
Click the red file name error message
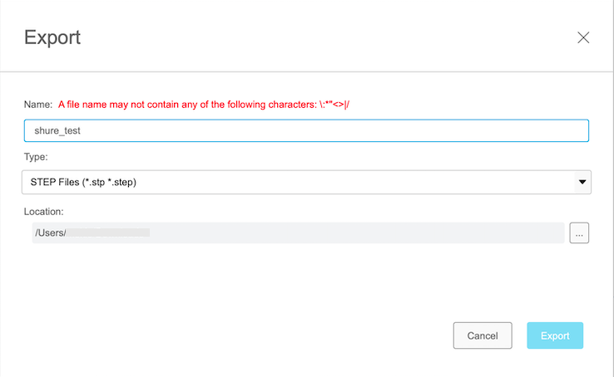click(208, 105)
